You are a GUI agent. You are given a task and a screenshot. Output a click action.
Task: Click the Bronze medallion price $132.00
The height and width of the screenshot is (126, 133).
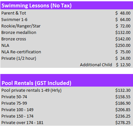tap(123, 33)
